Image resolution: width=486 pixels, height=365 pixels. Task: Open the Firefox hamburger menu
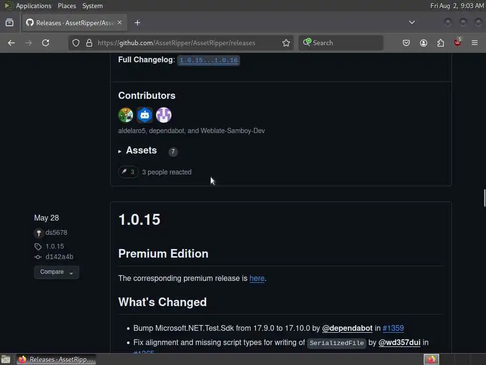click(x=475, y=43)
